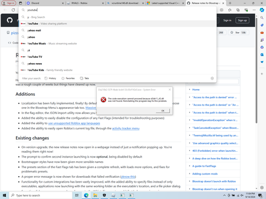Click OK in the System Error dialog
The width and height of the screenshot is (266, 199).
pos(163,111)
